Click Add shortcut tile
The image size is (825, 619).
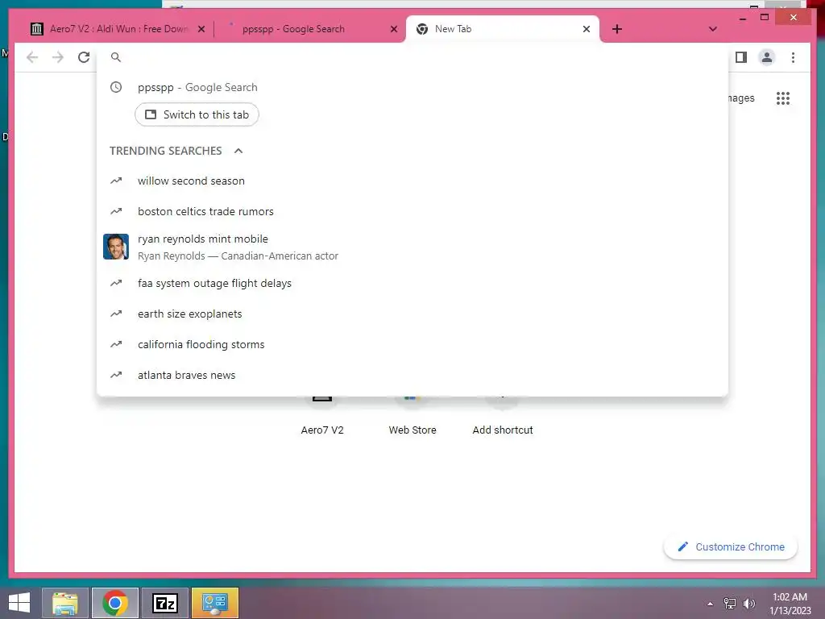[x=503, y=416]
